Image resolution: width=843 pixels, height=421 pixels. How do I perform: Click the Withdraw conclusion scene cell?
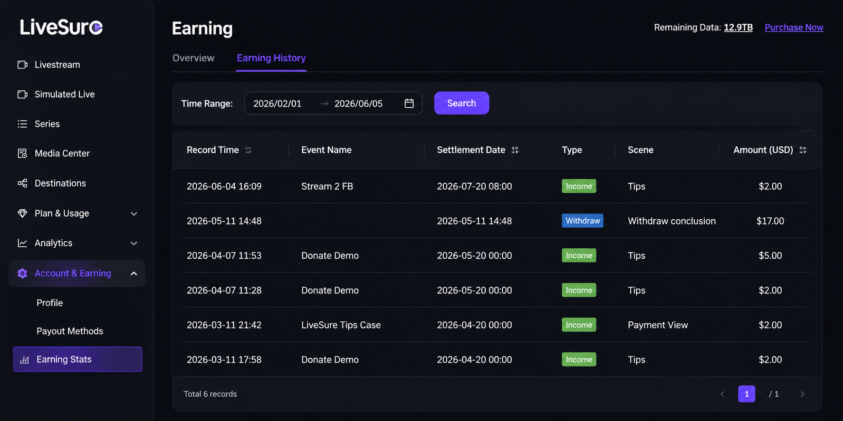[x=672, y=221]
